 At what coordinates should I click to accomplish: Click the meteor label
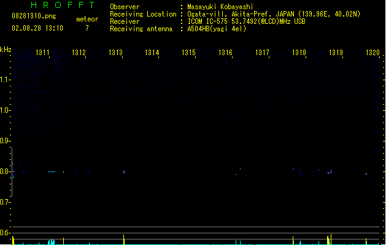coord(87,19)
